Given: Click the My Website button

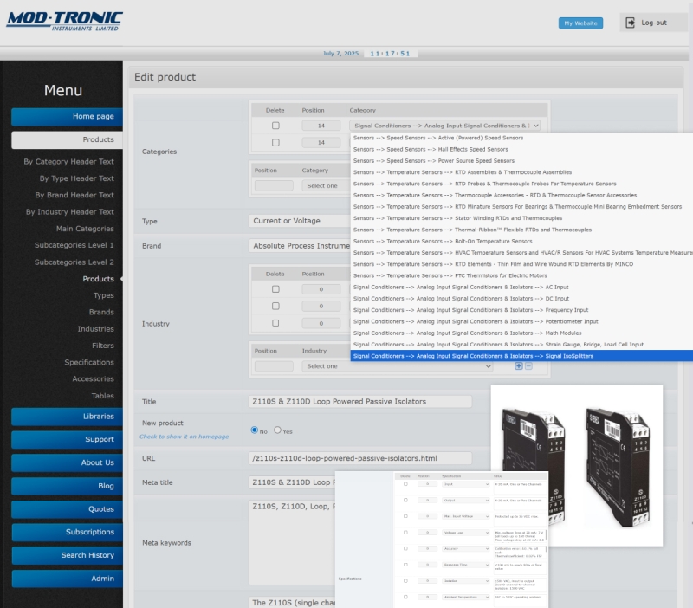Looking at the screenshot, I should pyautogui.click(x=580, y=23).
